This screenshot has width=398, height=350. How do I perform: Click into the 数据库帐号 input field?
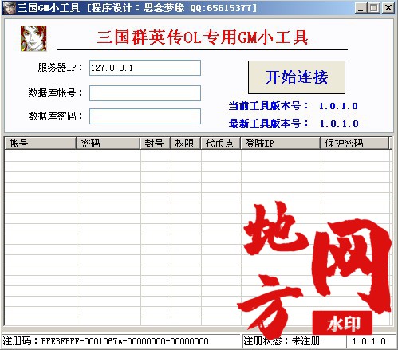(x=145, y=93)
